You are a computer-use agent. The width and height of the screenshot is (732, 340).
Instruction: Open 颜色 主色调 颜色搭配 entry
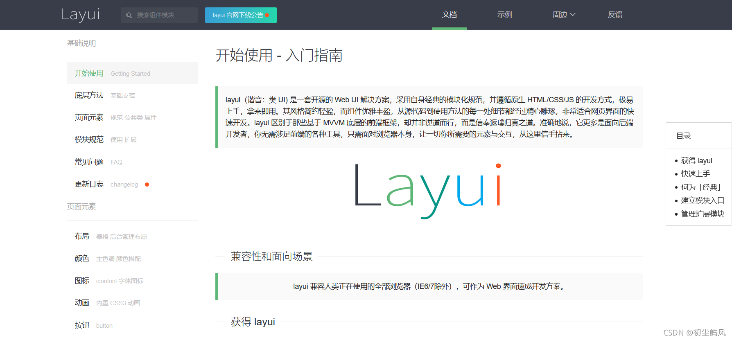click(x=133, y=259)
